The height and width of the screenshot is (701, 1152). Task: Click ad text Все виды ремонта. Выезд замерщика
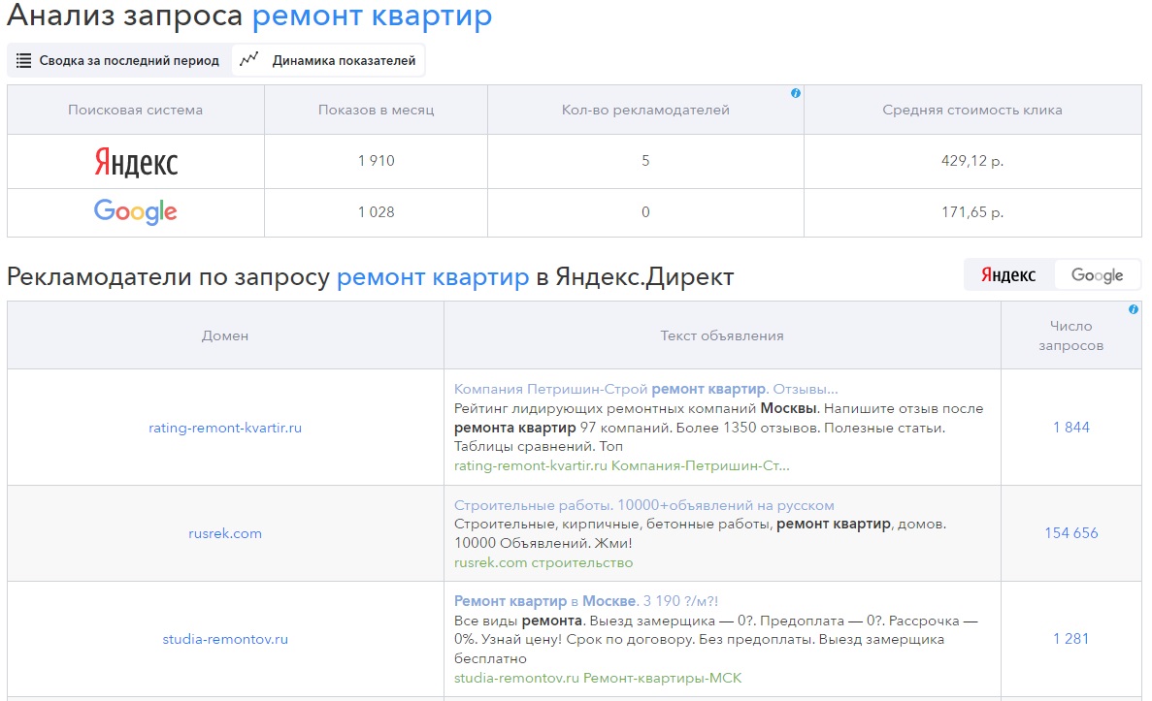(715, 639)
